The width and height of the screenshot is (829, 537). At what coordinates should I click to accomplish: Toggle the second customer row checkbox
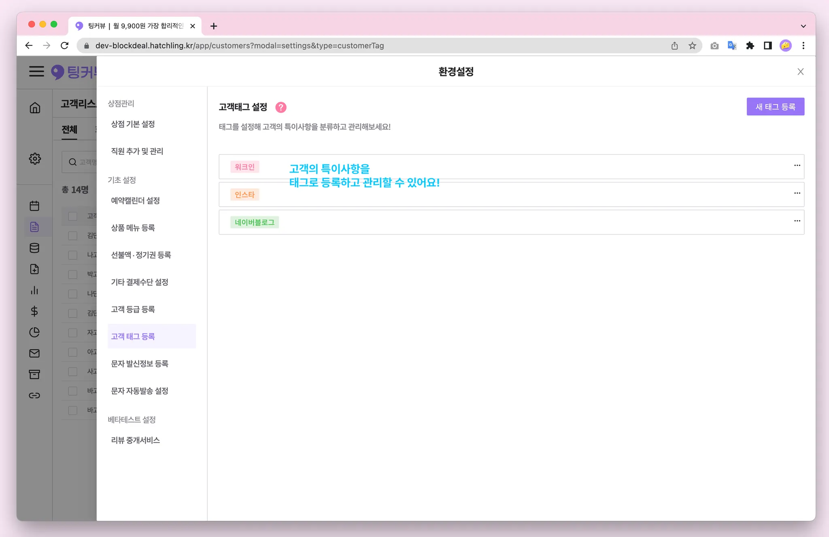(73, 236)
